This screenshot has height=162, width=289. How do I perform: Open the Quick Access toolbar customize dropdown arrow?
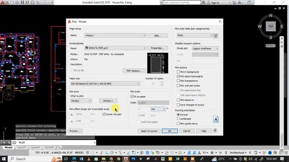click(52, 2)
